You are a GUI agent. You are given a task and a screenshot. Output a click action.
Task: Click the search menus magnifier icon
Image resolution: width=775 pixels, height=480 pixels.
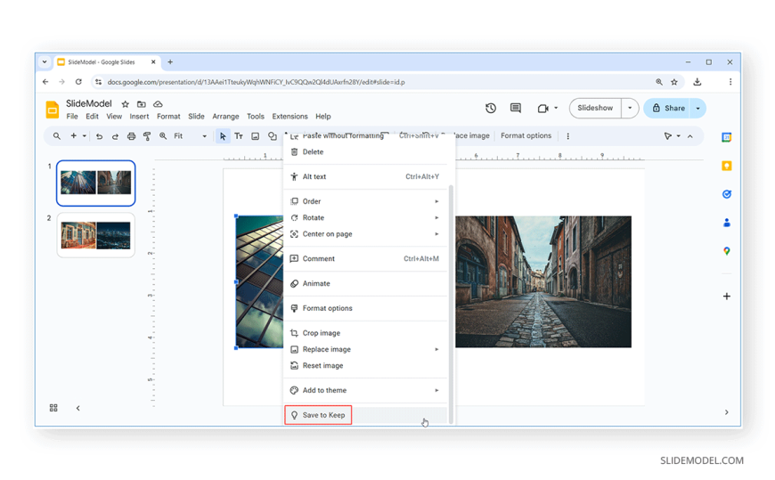pos(57,136)
